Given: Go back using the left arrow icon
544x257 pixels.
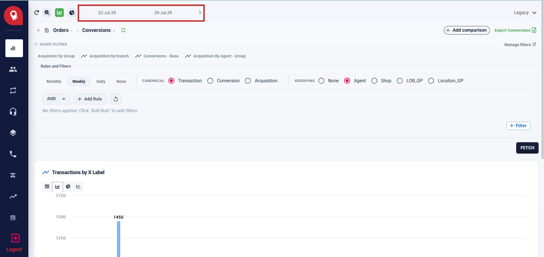Looking at the screenshot, I should 39,30.
